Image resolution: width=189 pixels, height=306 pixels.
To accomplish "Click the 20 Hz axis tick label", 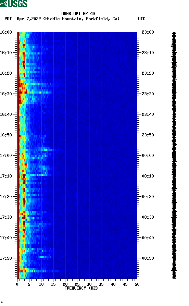I will coord(65,284).
